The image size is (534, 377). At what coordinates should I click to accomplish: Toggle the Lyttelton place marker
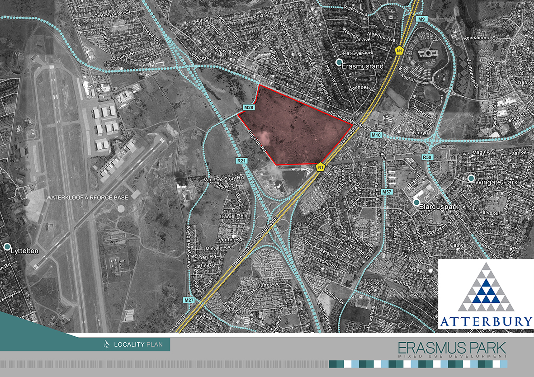(7, 247)
